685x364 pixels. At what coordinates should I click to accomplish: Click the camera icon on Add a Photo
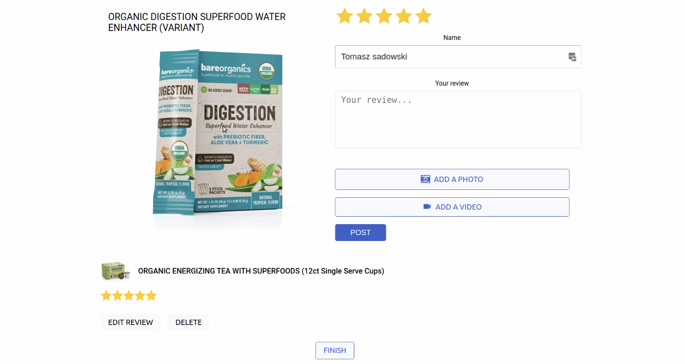point(425,179)
